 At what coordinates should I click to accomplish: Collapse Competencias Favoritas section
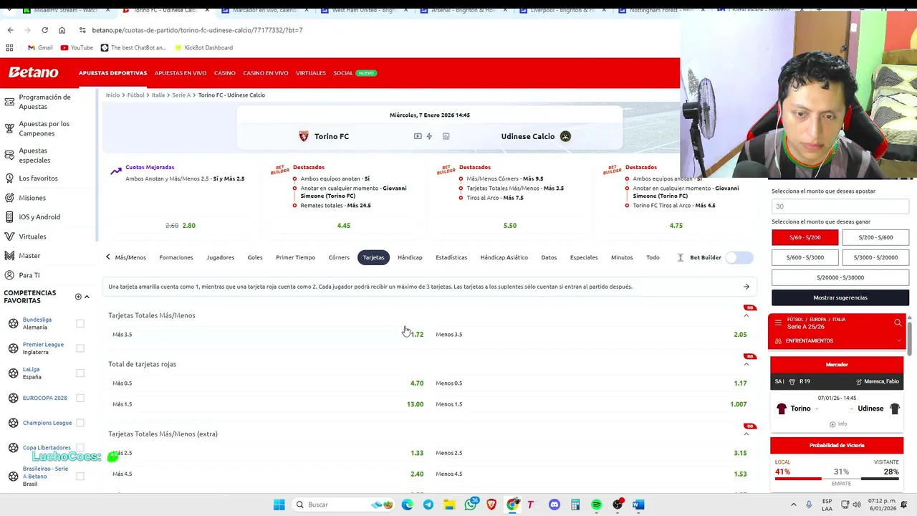pyautogui.click(x=87, y=297)
